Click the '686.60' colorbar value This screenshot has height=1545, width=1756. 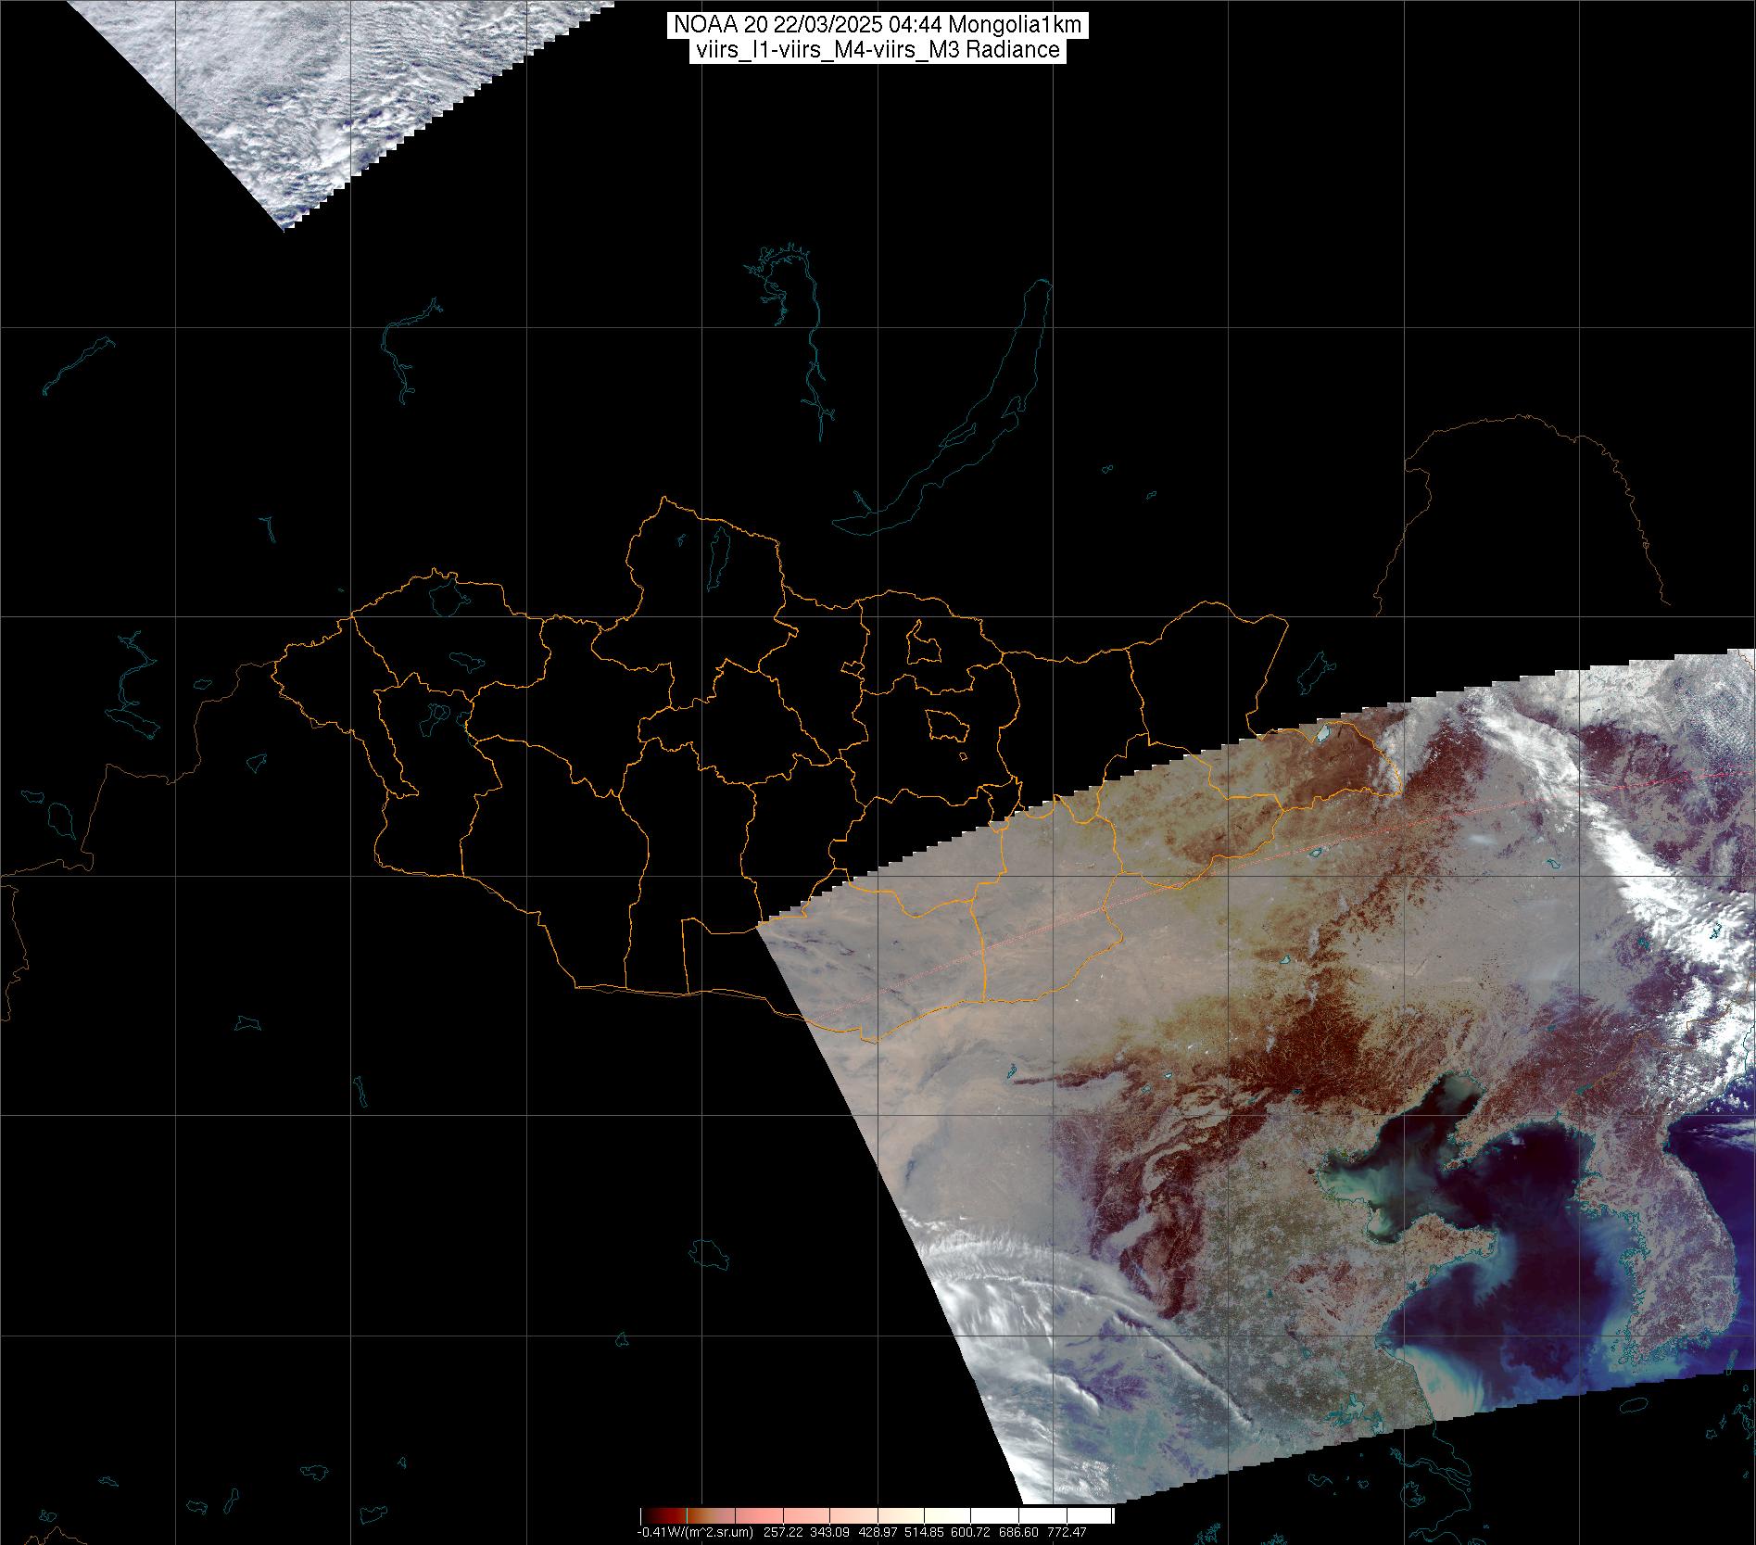point(1018,1532)
